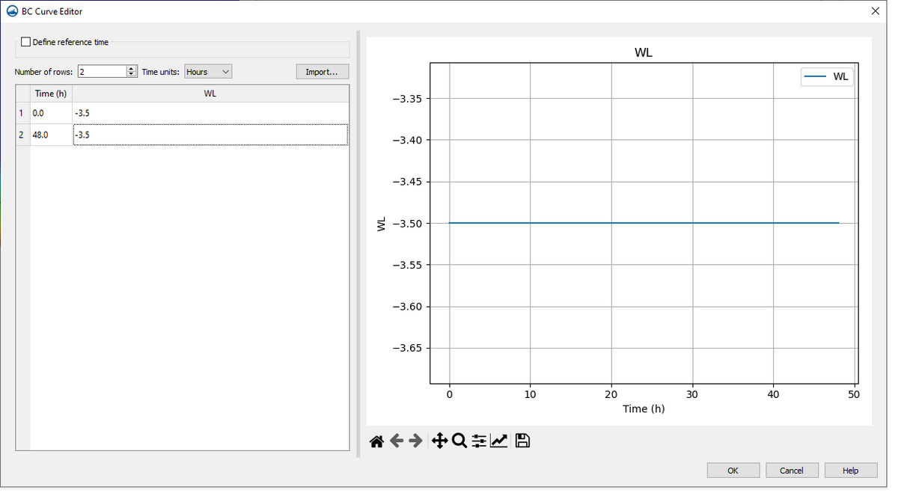Screen dimensions: 898x496
Task: Activate the pan tool for the plot
Action: [x=439, y=441]
